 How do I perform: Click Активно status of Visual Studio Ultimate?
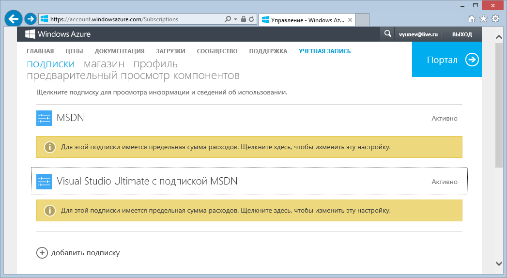444,182
